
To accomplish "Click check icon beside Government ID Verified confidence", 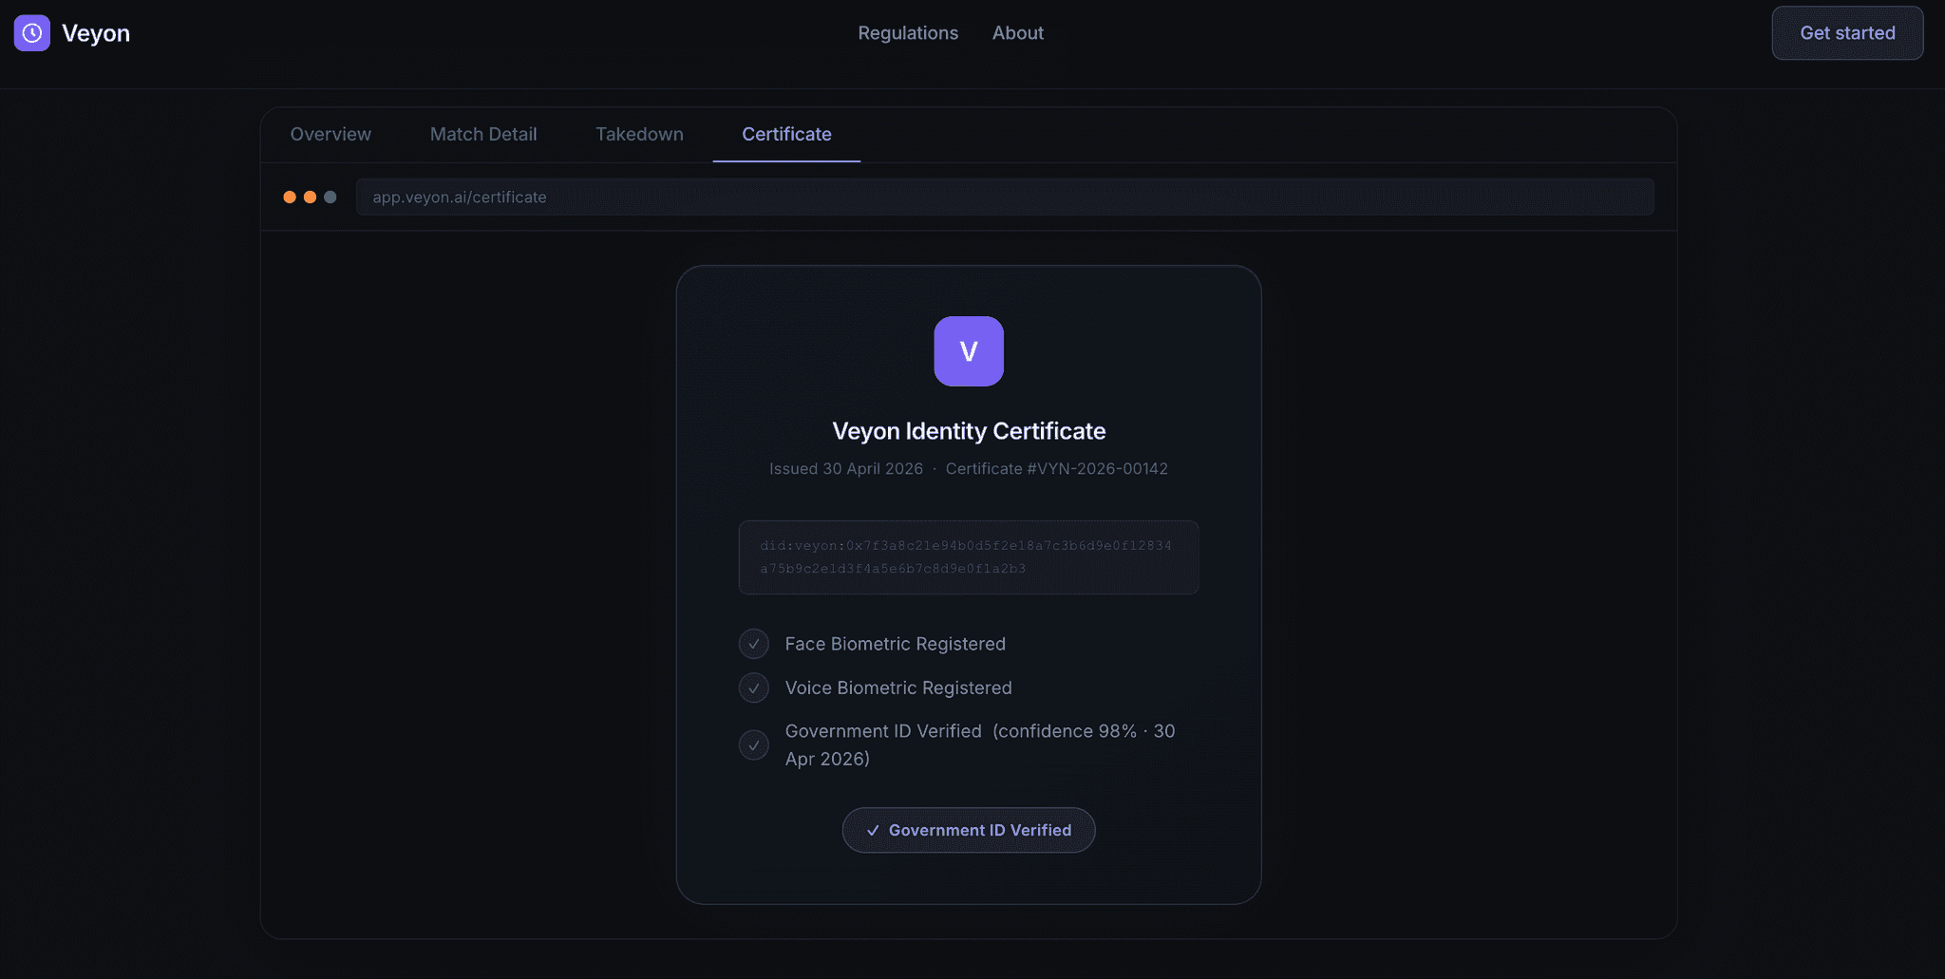I will (754, 745).
